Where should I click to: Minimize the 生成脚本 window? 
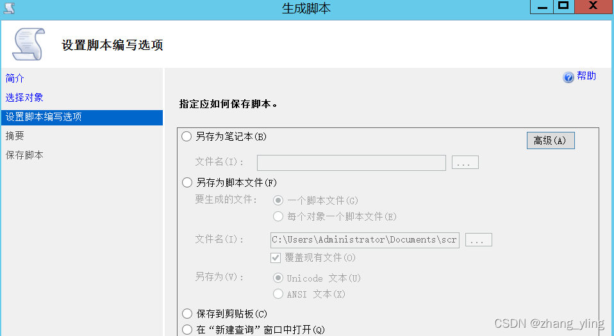click(x=542, y=7)
